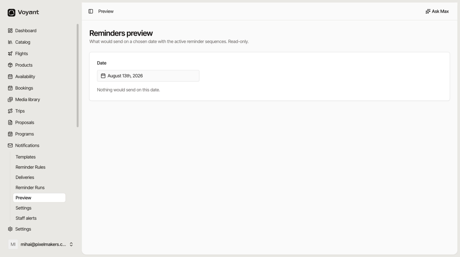Click the read-only description subtitle text
This screenshot has height=257, width=460.
point(169,41)
